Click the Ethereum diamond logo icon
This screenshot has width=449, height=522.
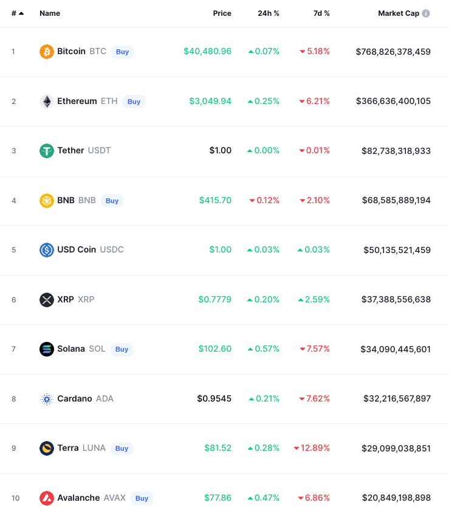point(47,102)
